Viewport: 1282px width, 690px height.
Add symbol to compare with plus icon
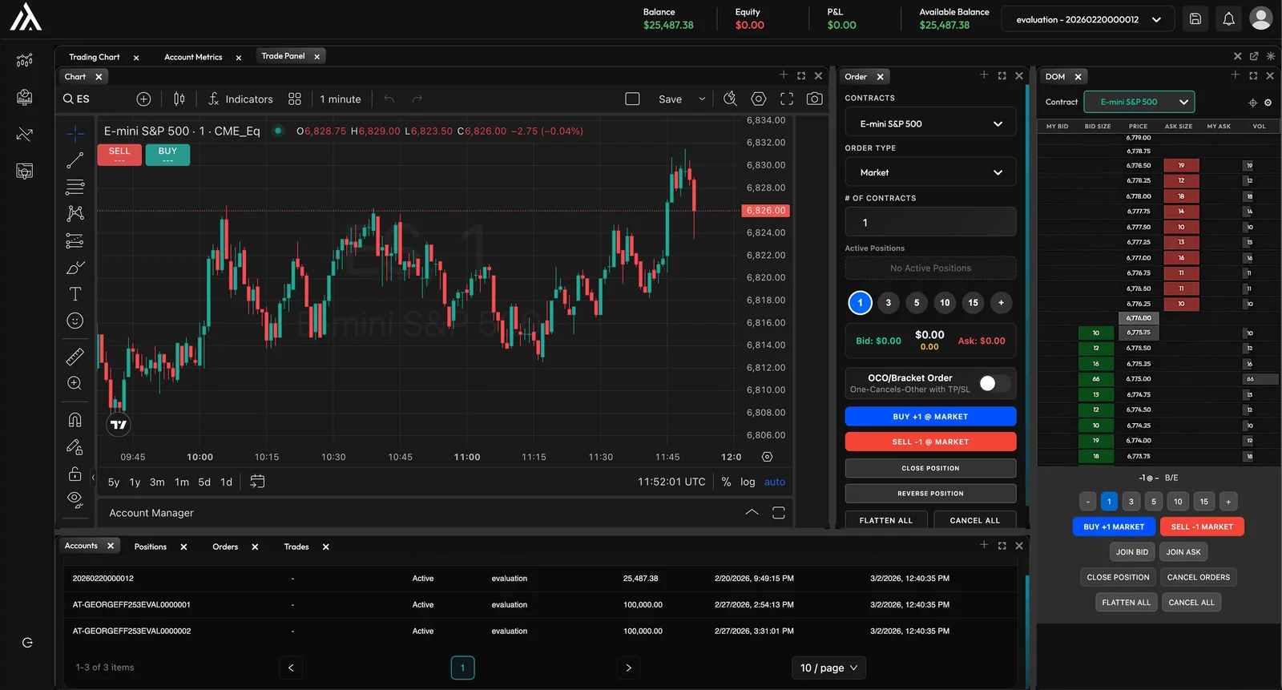click(143, 99)
